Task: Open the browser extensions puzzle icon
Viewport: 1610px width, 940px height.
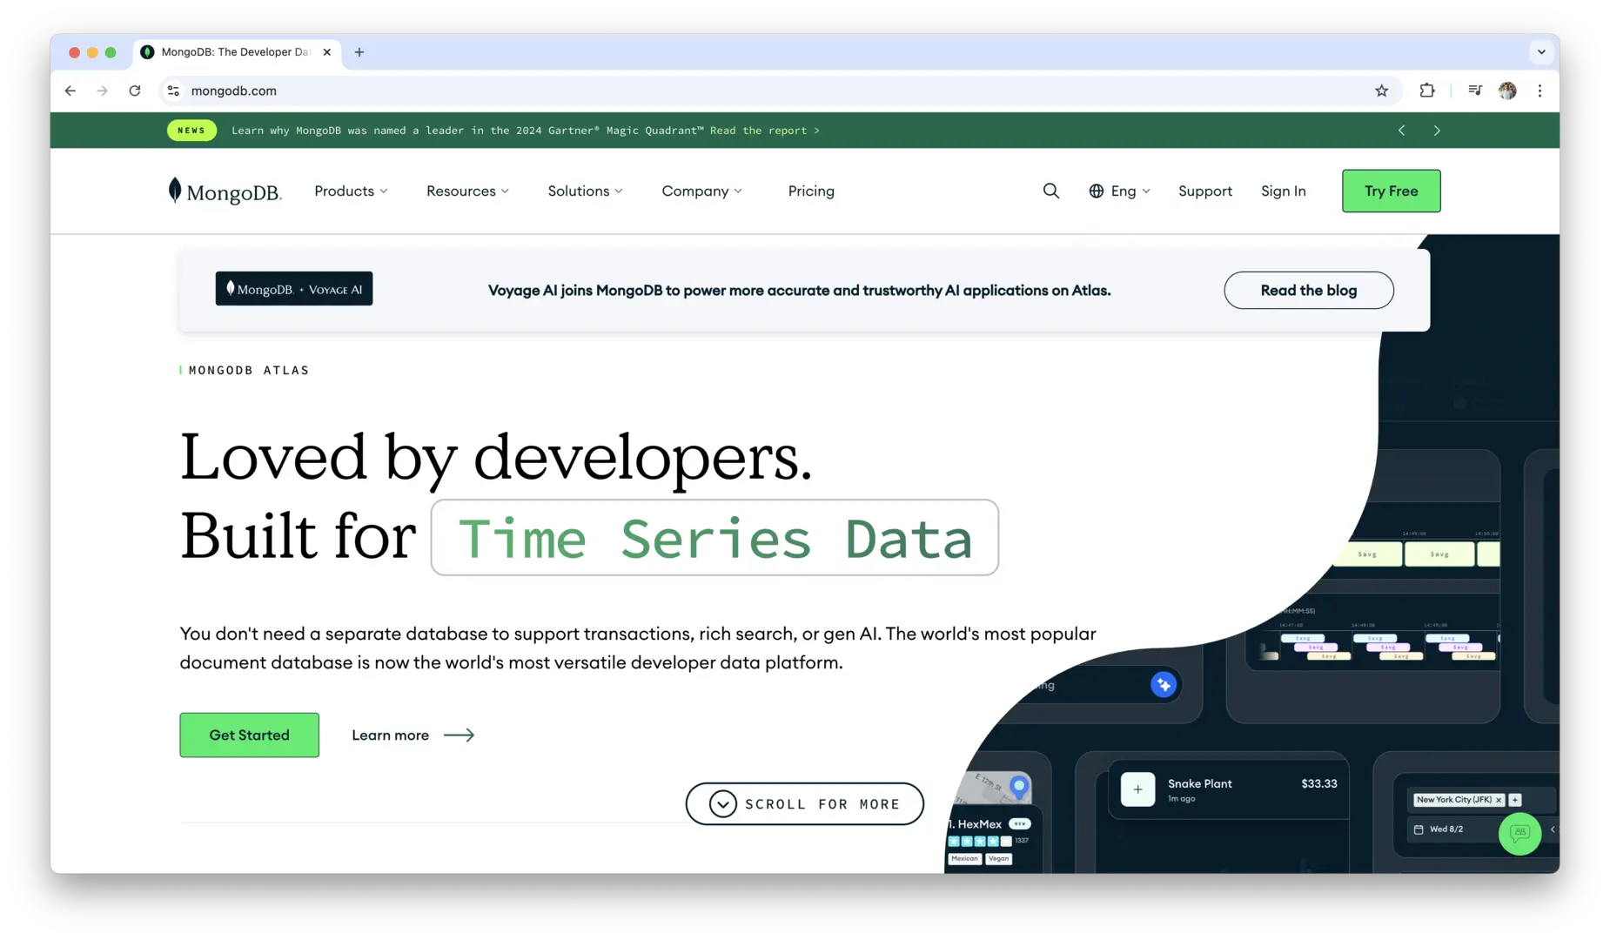Action: [x=1427, y=91]
